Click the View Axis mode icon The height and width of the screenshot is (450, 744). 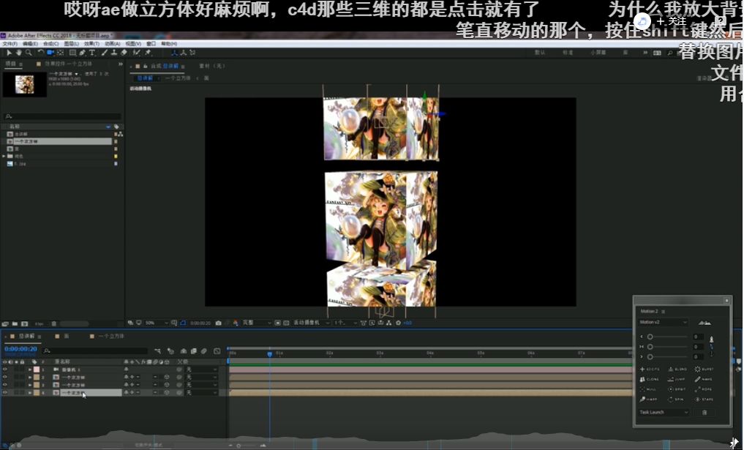pos(192,53)
